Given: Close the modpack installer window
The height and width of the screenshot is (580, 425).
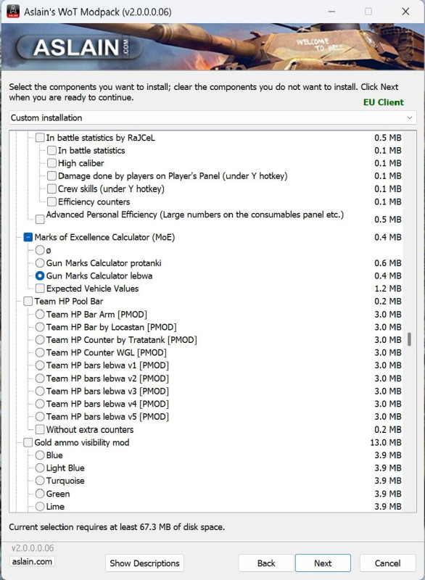Looking at the screenshot, I should (x=405, y=12).
